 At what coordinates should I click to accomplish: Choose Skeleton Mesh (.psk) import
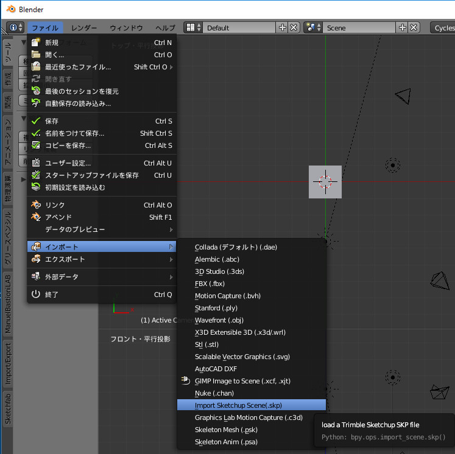(x=252, y=430)
